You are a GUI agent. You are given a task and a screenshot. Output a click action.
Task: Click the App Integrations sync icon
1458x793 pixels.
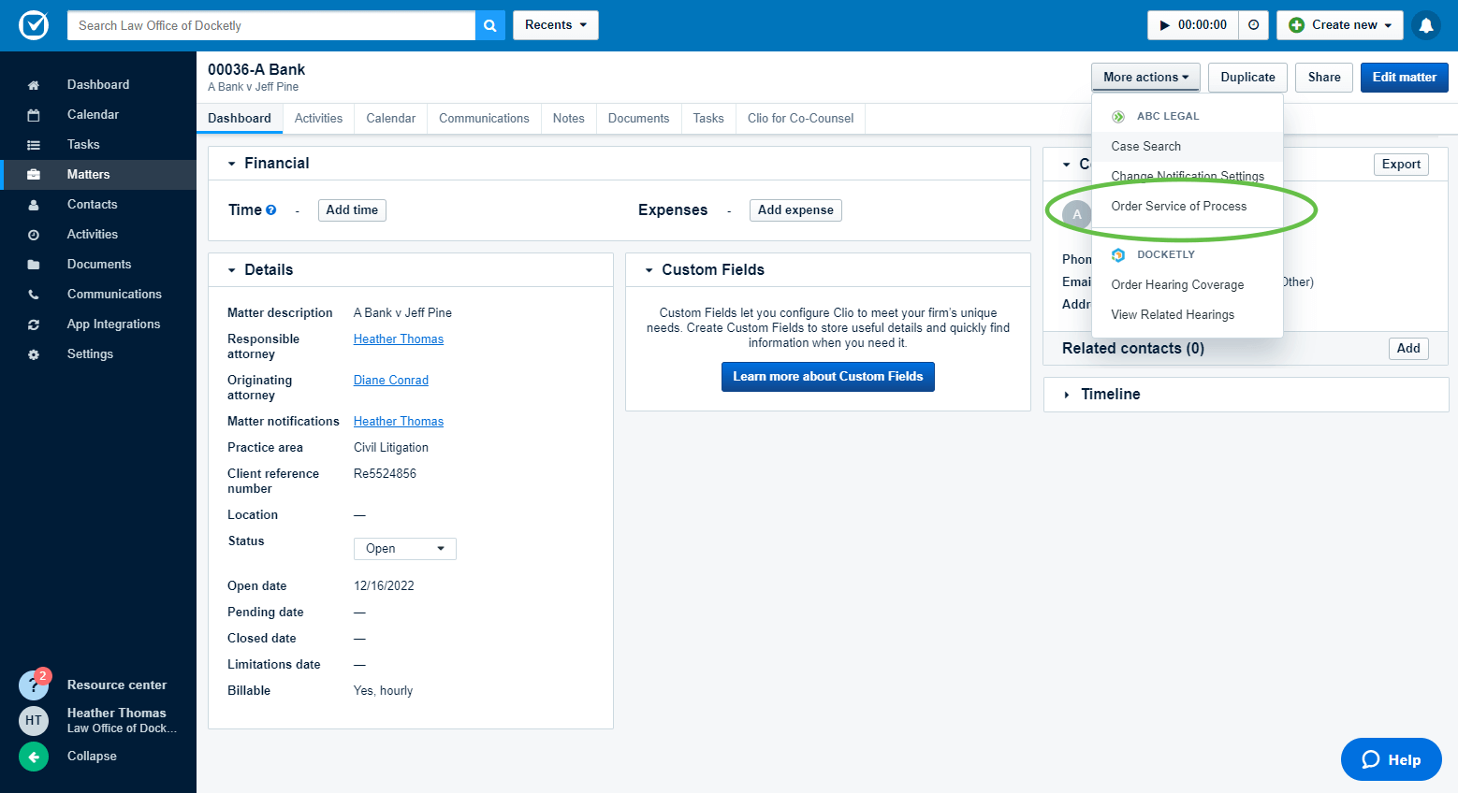[x=34, y=324]
